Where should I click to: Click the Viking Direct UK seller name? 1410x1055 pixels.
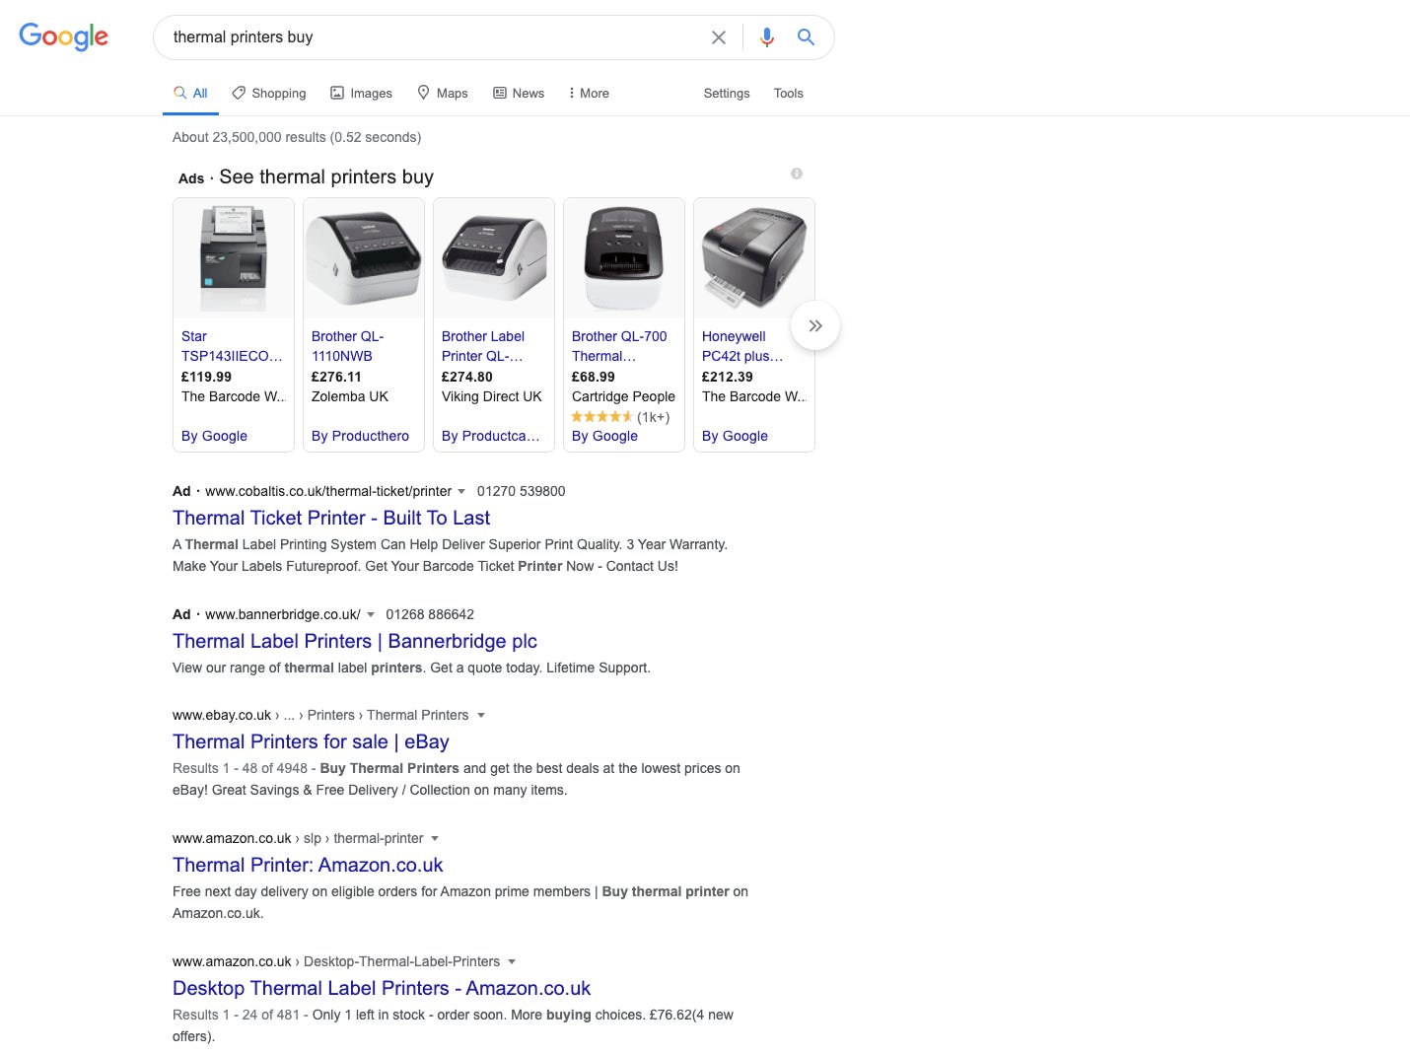(x=492, y=396)
